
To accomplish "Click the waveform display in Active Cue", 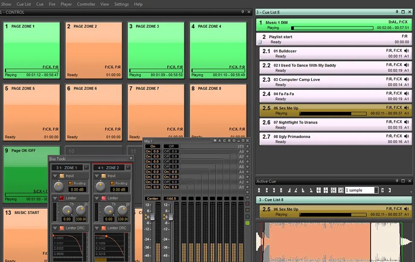I will 334,242.
